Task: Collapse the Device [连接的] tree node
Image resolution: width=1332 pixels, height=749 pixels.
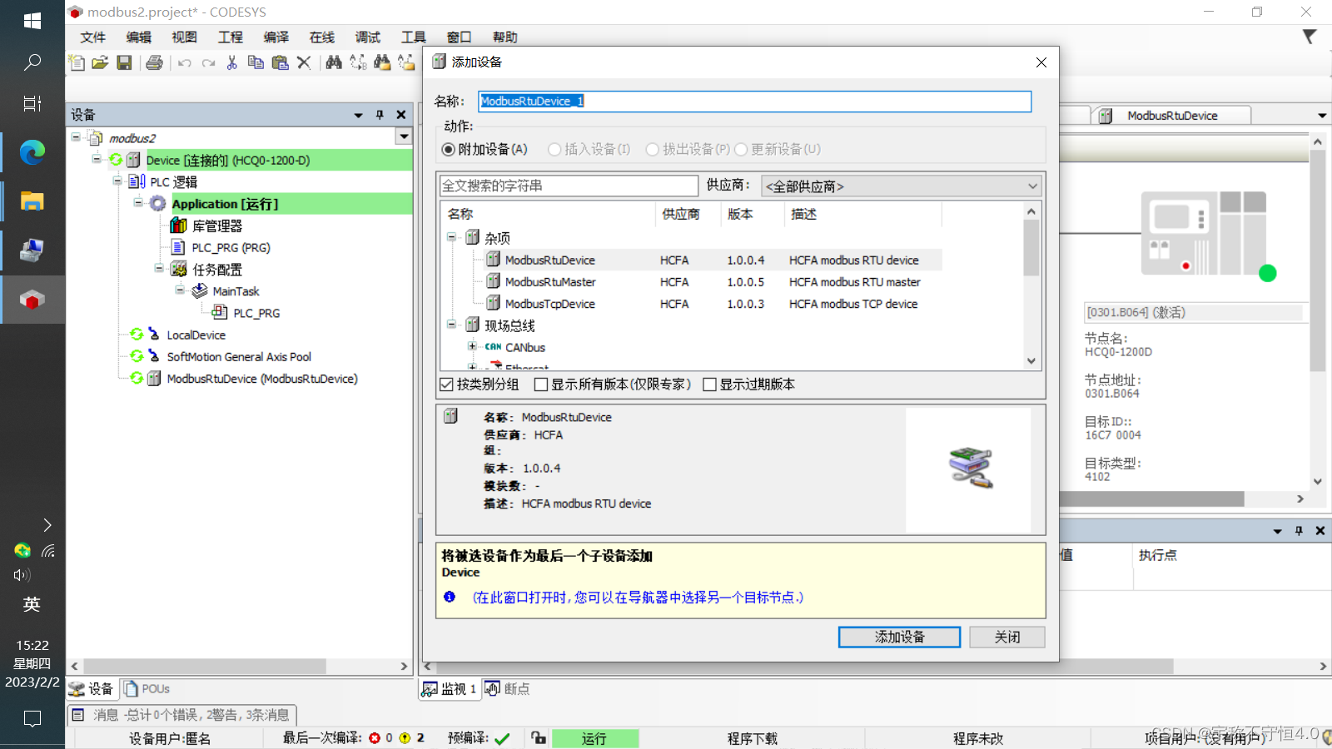Action: (x=97, y=159)
